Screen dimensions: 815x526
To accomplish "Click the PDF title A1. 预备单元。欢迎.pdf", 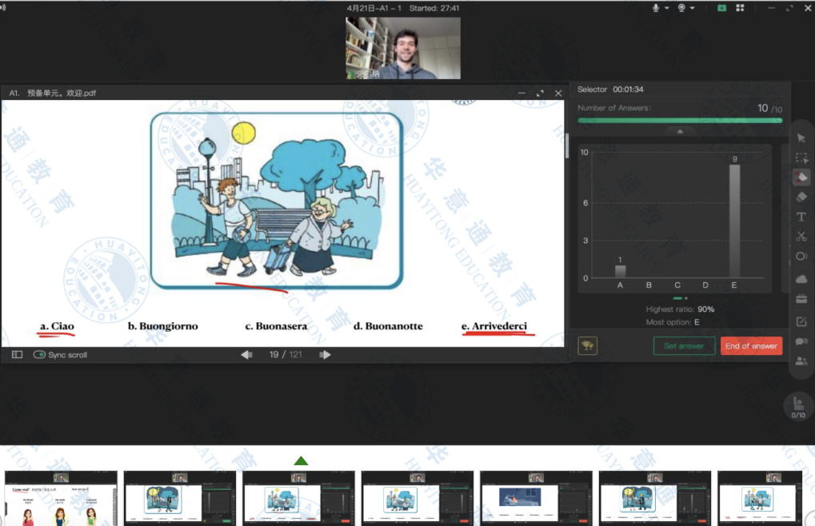I will [53, 93].
